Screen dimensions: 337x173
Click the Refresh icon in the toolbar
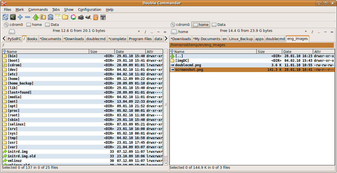pyautogui.click(x=5, y=17)
